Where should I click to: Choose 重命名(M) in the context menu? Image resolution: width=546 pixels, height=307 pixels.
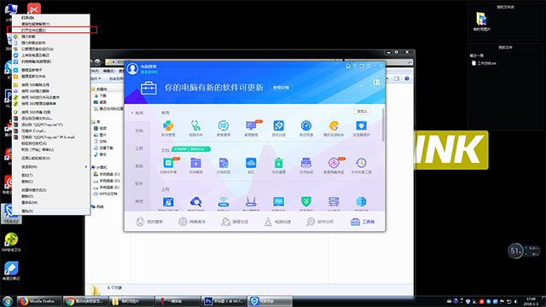click(51, 202)
